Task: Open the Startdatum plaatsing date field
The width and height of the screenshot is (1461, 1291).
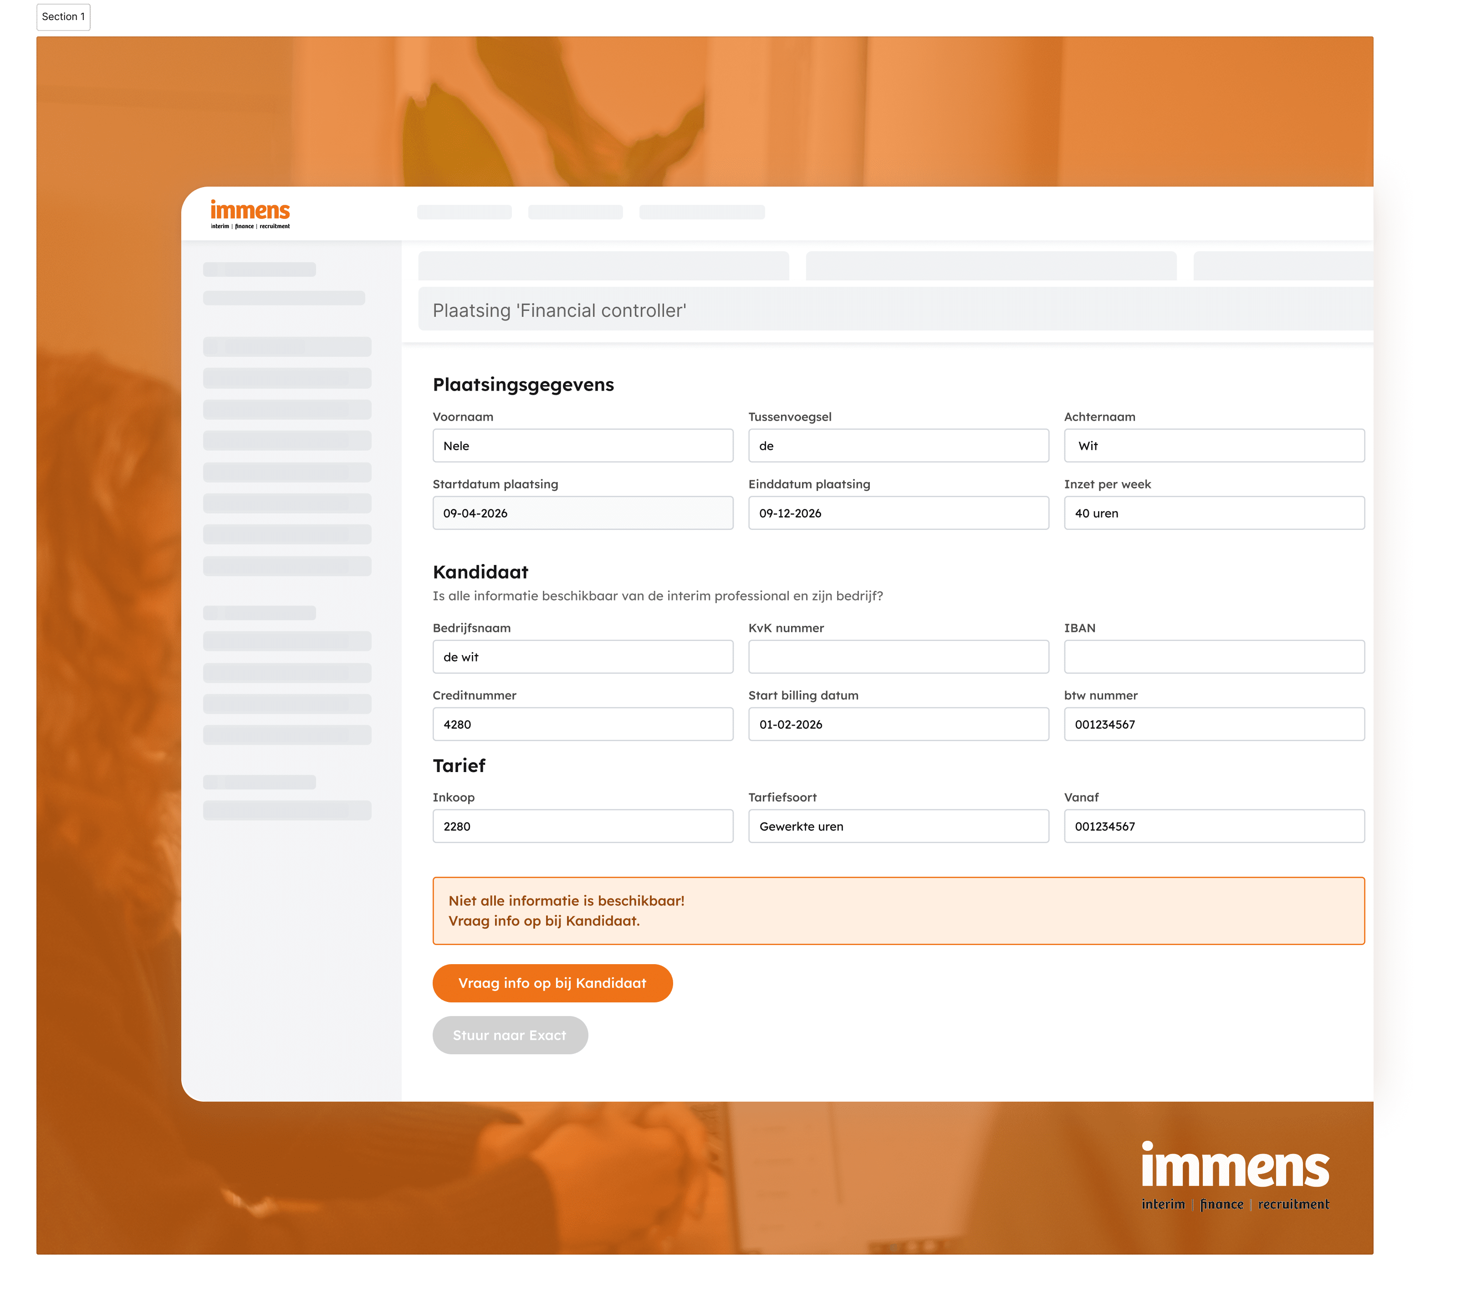Action: (x=582, y=513)
